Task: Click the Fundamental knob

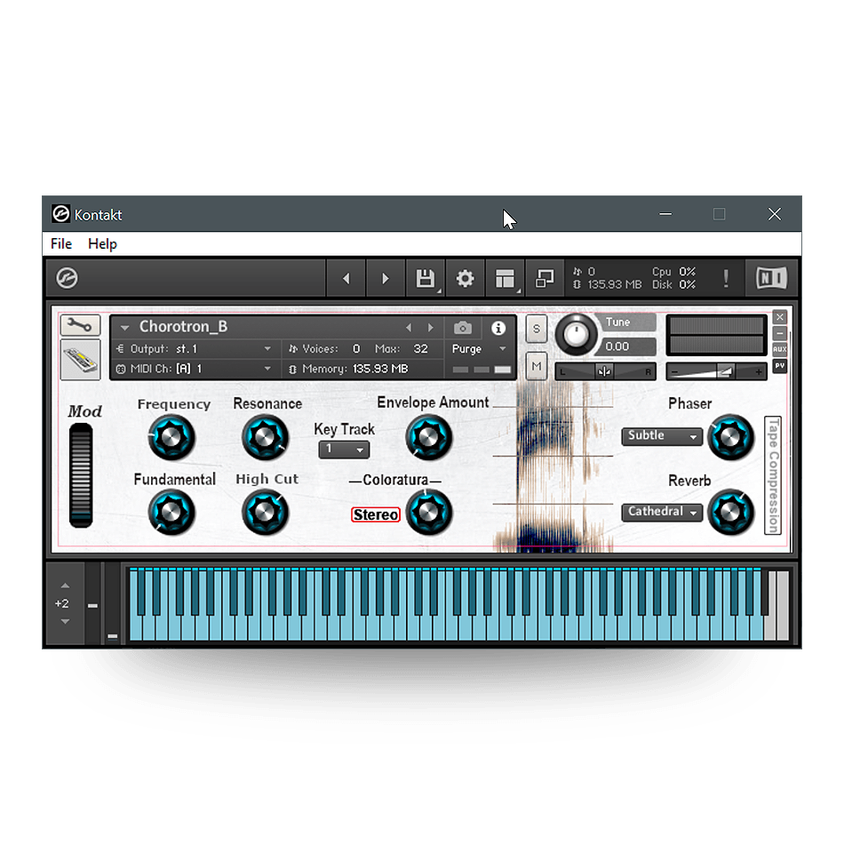Action: (171, 512)
